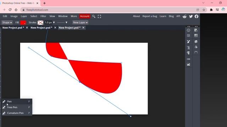This screenshot has height=127, width=227.
Task: Close the Photoshop Online Free browser tab
Action: tap(37, 3)
